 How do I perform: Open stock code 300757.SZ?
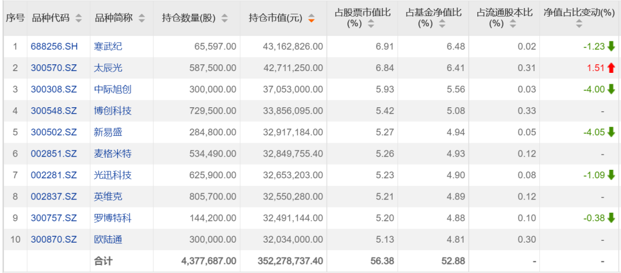[53, 218]
